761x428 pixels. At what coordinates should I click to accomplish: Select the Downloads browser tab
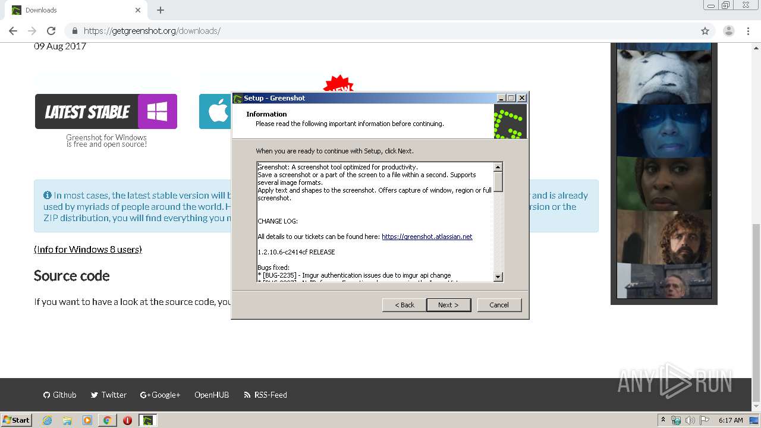[x=76, y=10]
